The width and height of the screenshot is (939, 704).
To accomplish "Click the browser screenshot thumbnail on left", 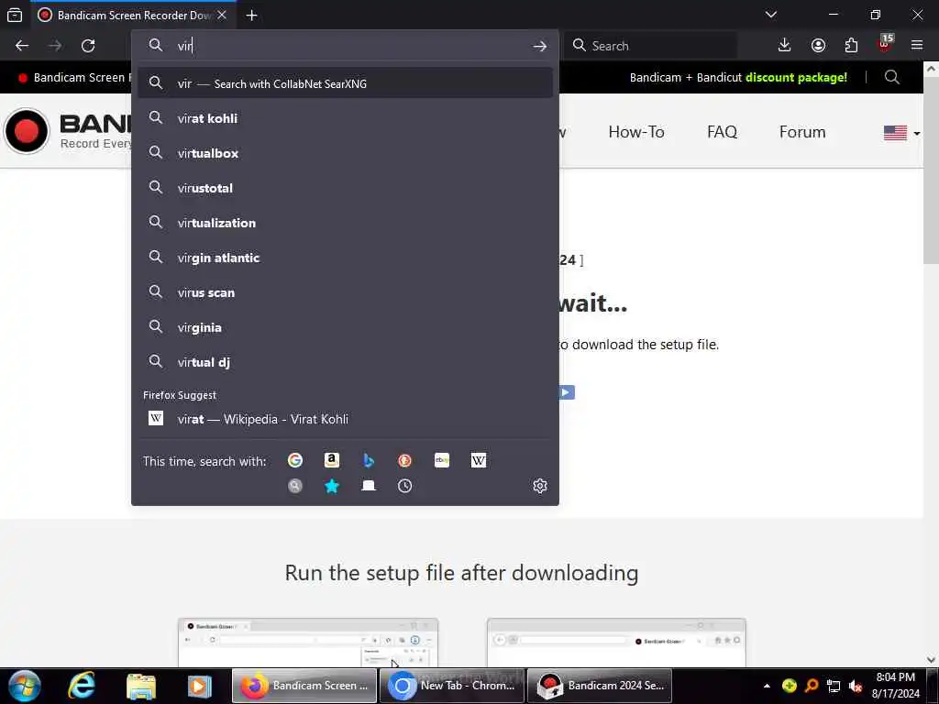I will (x=308, y=643).
